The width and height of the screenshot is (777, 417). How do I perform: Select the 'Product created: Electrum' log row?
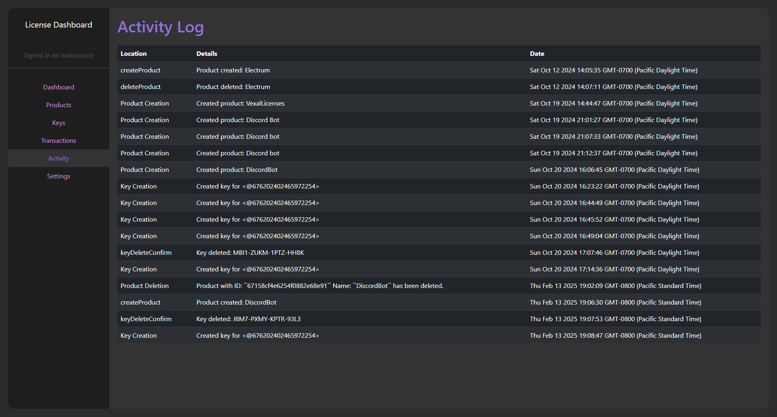click(233, 70)
